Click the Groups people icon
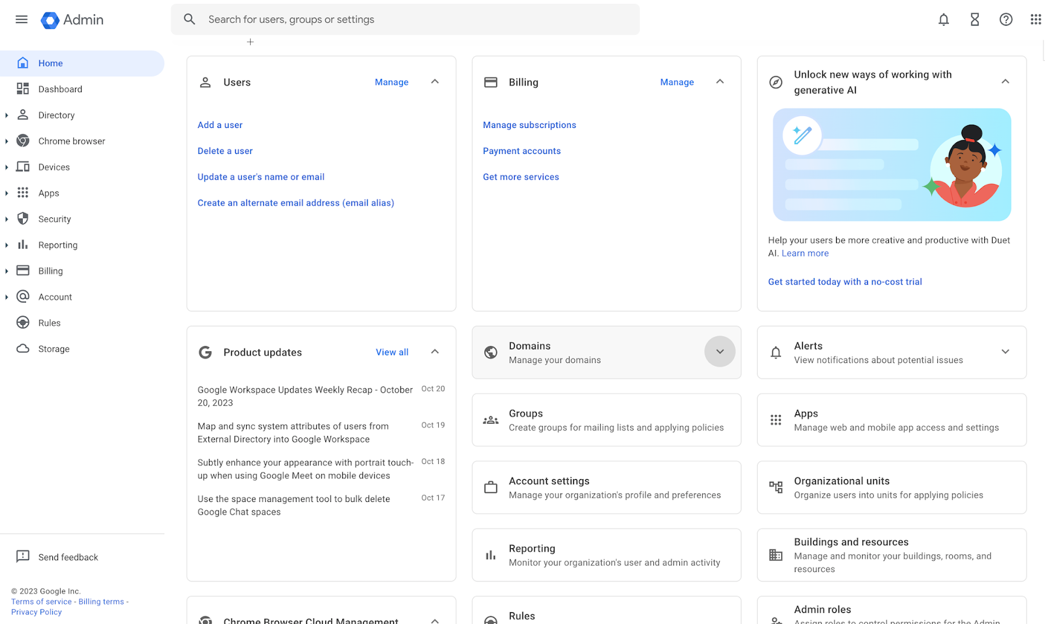This screenshot has height=624, width=1045. click(490, 420)
